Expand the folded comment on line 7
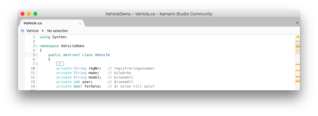The image size is (318, 116). pos(37,64)
